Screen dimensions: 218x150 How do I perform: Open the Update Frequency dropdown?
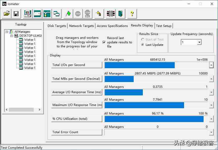coord(199,42)
